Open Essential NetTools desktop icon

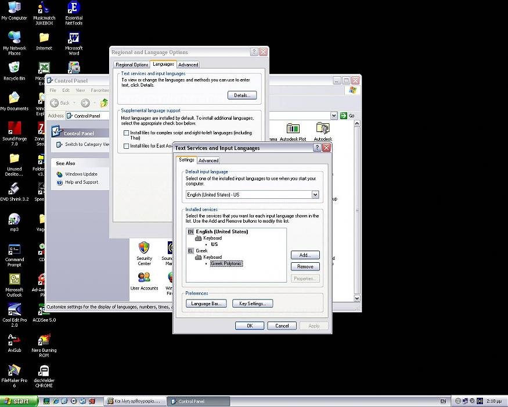click(x=74, y=13)
